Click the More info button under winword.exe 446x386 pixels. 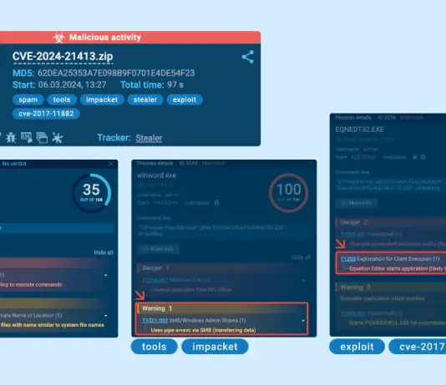click(x=159, y=249)
